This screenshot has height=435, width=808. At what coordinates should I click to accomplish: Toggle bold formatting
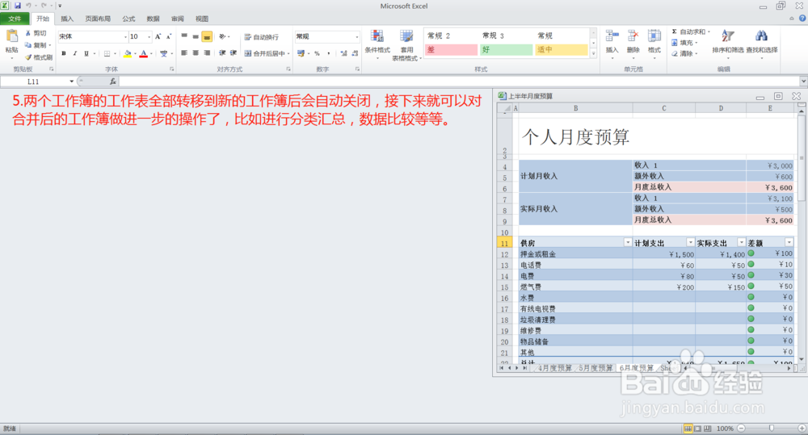63,53
